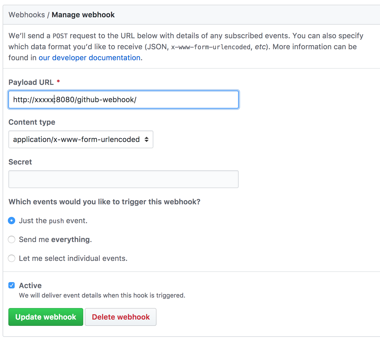Click the red Delete webhook button

point(121,317)
